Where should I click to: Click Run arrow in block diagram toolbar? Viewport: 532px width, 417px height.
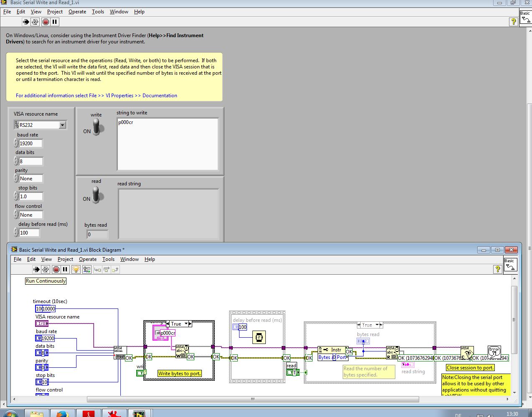(36, 270)
